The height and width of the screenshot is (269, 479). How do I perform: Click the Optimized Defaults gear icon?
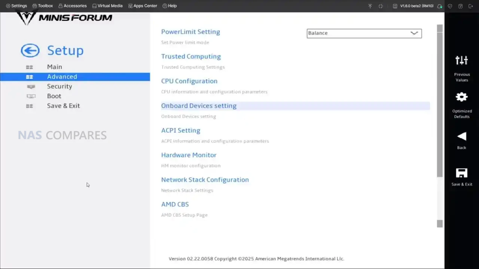[x=461, y=97]
